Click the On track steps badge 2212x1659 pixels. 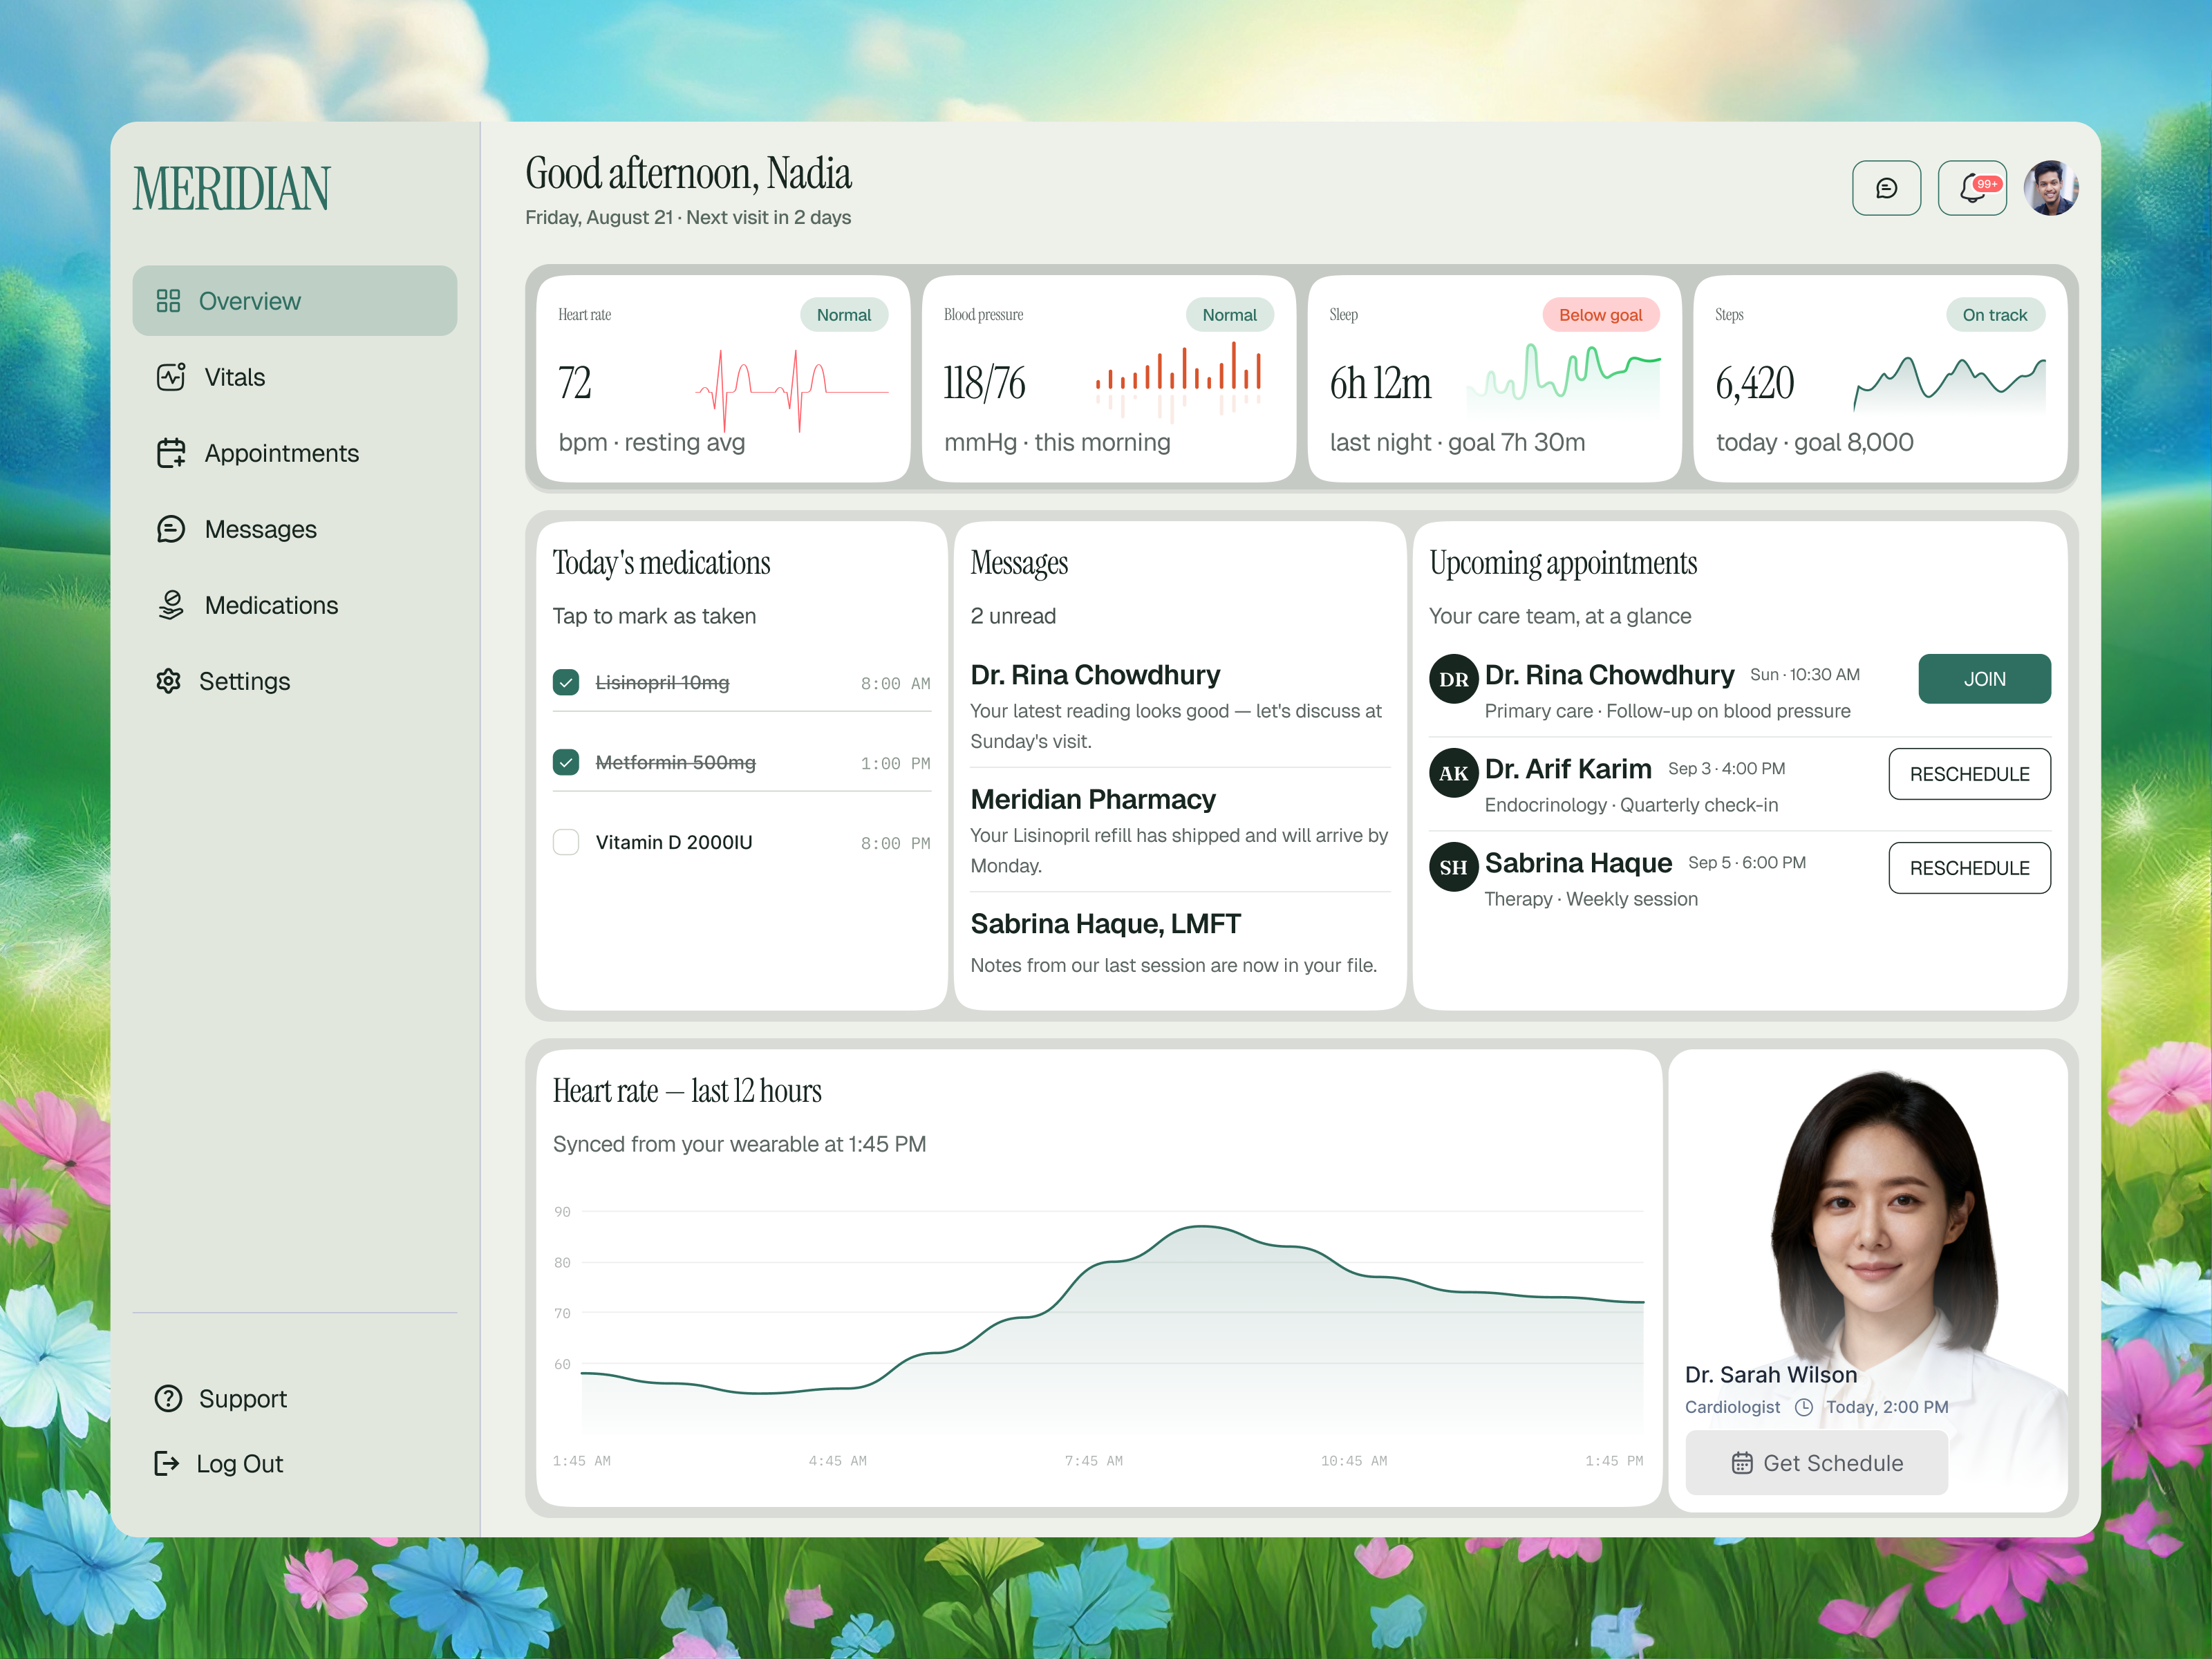[1995, 315]
